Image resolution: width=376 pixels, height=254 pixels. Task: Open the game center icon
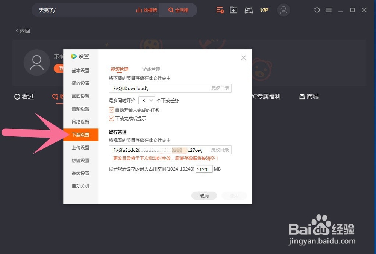click(x=249, y=10)
